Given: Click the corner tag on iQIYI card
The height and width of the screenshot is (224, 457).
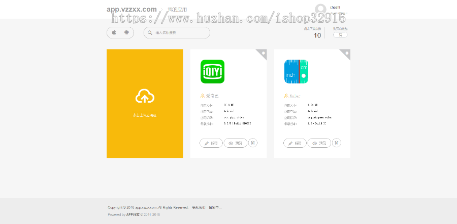Looking at the screenshot, I should 263,53.
